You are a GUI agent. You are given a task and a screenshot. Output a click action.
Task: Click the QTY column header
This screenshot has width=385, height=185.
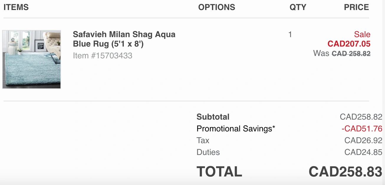298,7
